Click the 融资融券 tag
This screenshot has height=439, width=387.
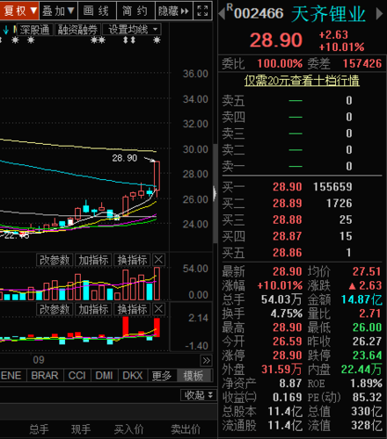click(x=77, y=30)
